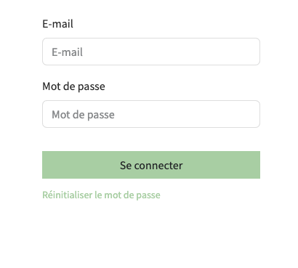Activate the first text box of the form
298x268 pixels.
coord(151,52)
